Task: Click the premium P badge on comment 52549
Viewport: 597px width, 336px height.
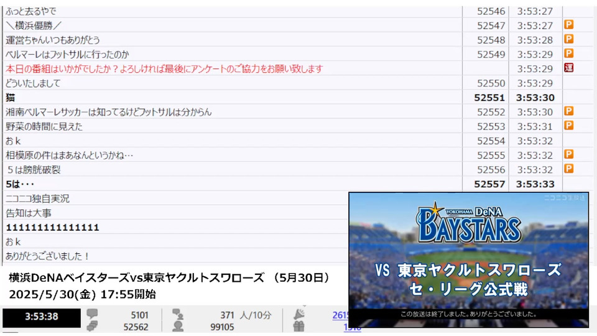Action: point(569,54)
